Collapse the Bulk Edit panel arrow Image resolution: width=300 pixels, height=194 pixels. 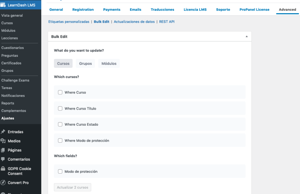coord(246,37)
